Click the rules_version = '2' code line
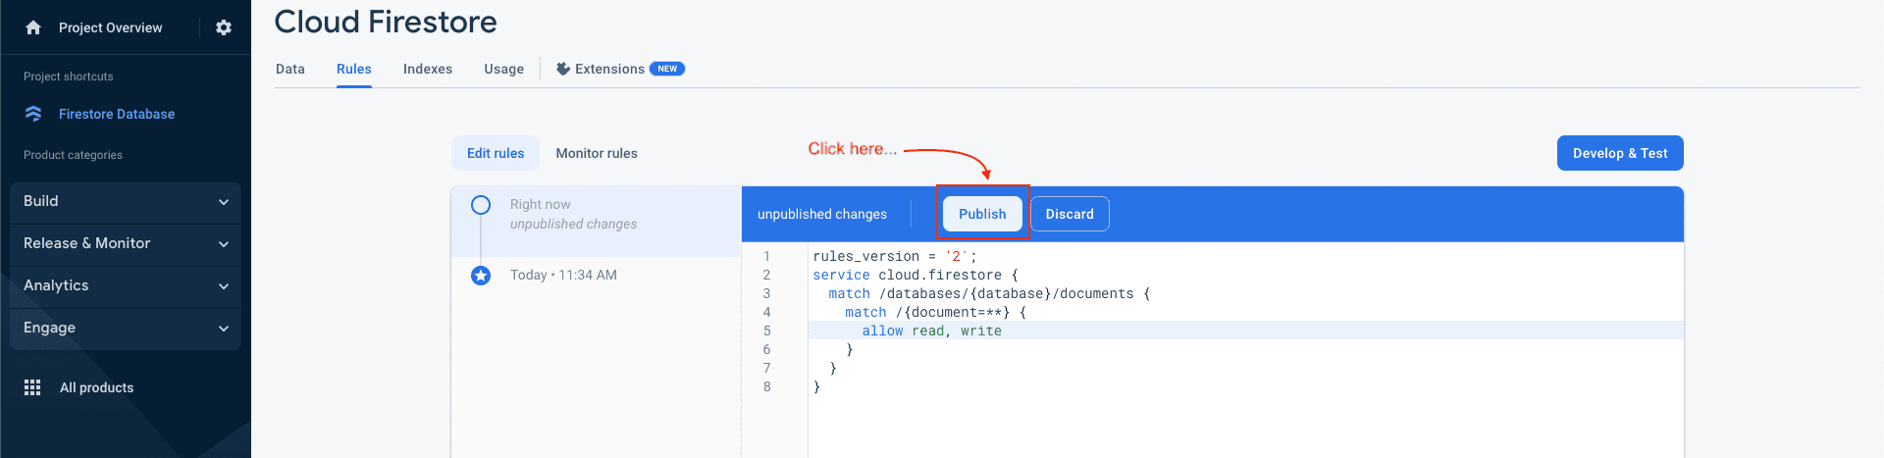 (895, 256)
